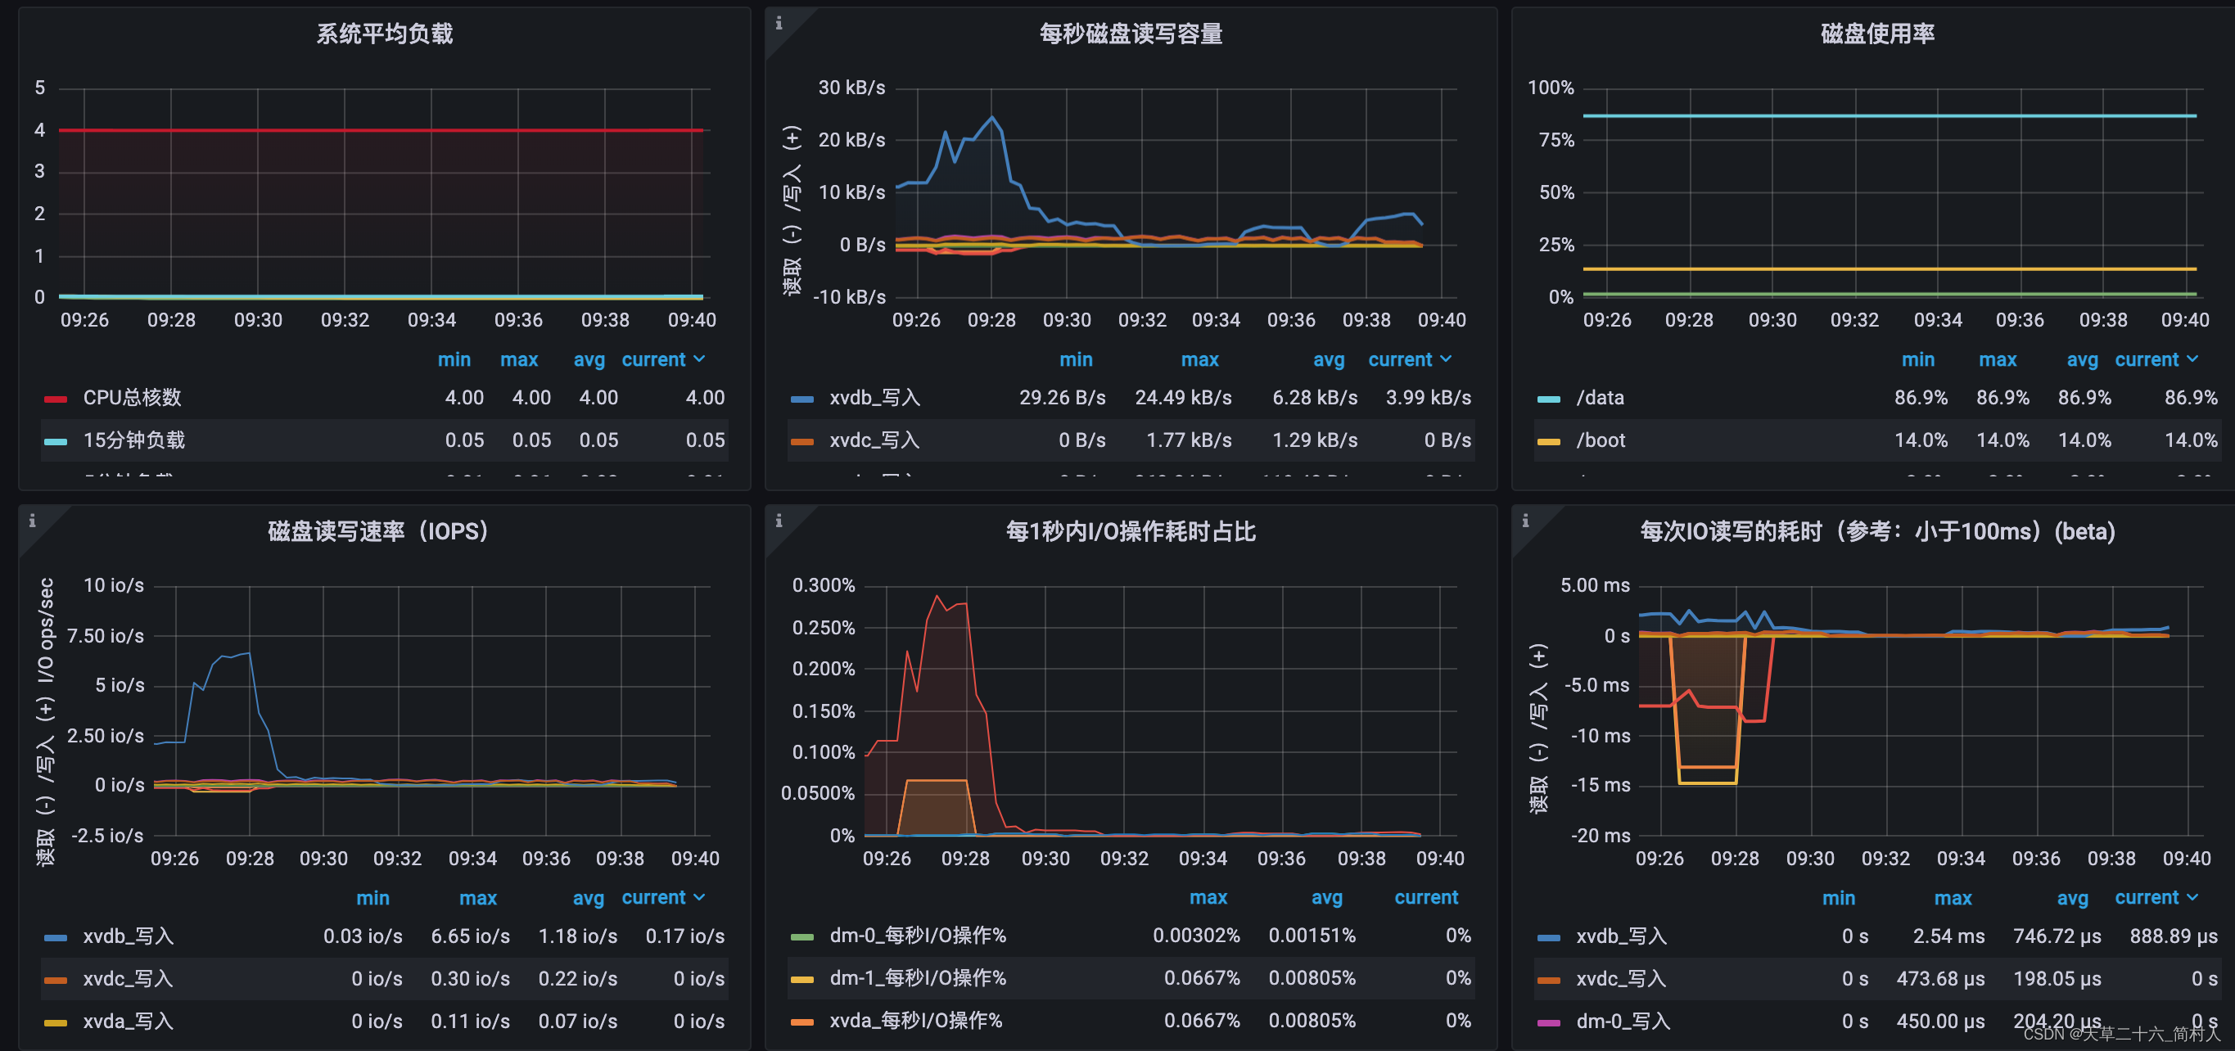The height and width of the screenshot is (1051, 2235).
Task: Toggle xvdc_写入 series in 每次IO读写的耗时 legend
Action: tap(1622, 978)
